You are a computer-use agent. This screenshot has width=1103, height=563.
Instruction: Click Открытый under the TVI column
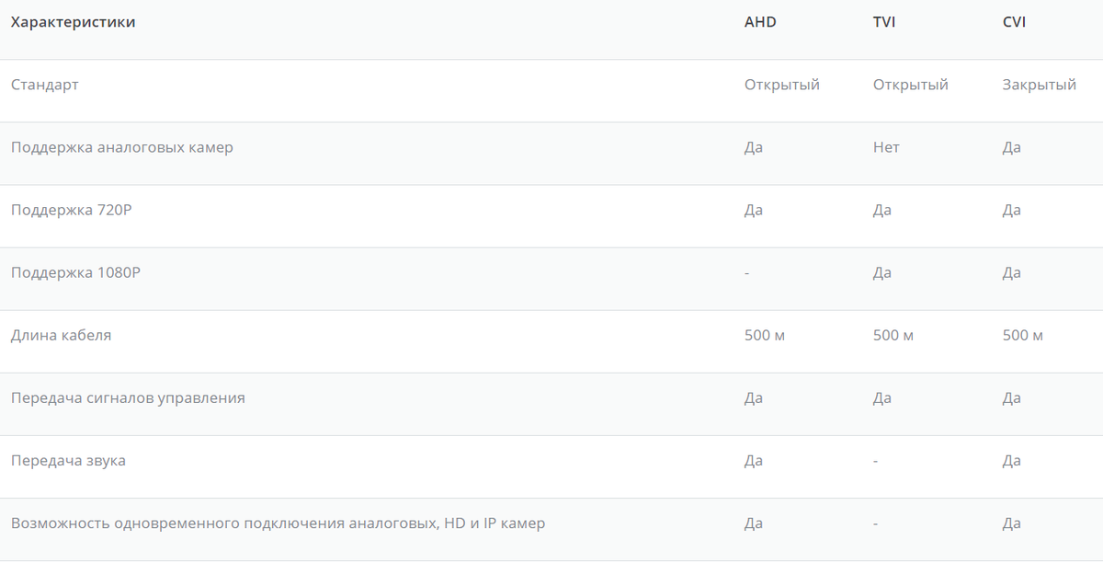pos(911,85)
